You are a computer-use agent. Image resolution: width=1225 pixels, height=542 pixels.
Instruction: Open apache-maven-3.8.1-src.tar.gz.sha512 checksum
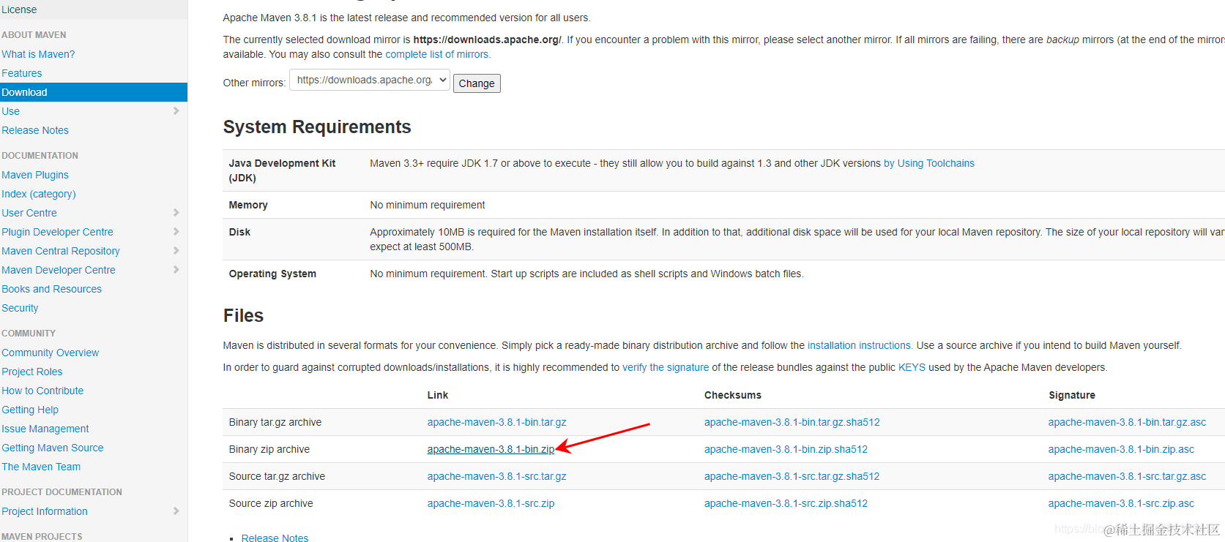[x=792, y=476]
